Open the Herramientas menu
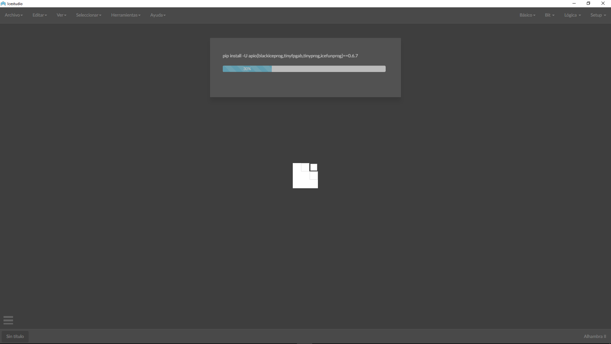Viewport: 611px width, 344px height. click(x=126, y=15)
